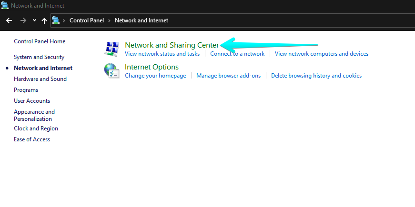Click the Control Panel icon in address bar

click(x=56, y=20)
